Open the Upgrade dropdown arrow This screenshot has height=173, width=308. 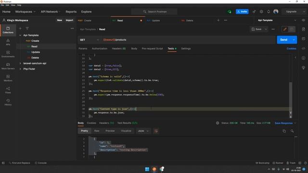point(304,12)
